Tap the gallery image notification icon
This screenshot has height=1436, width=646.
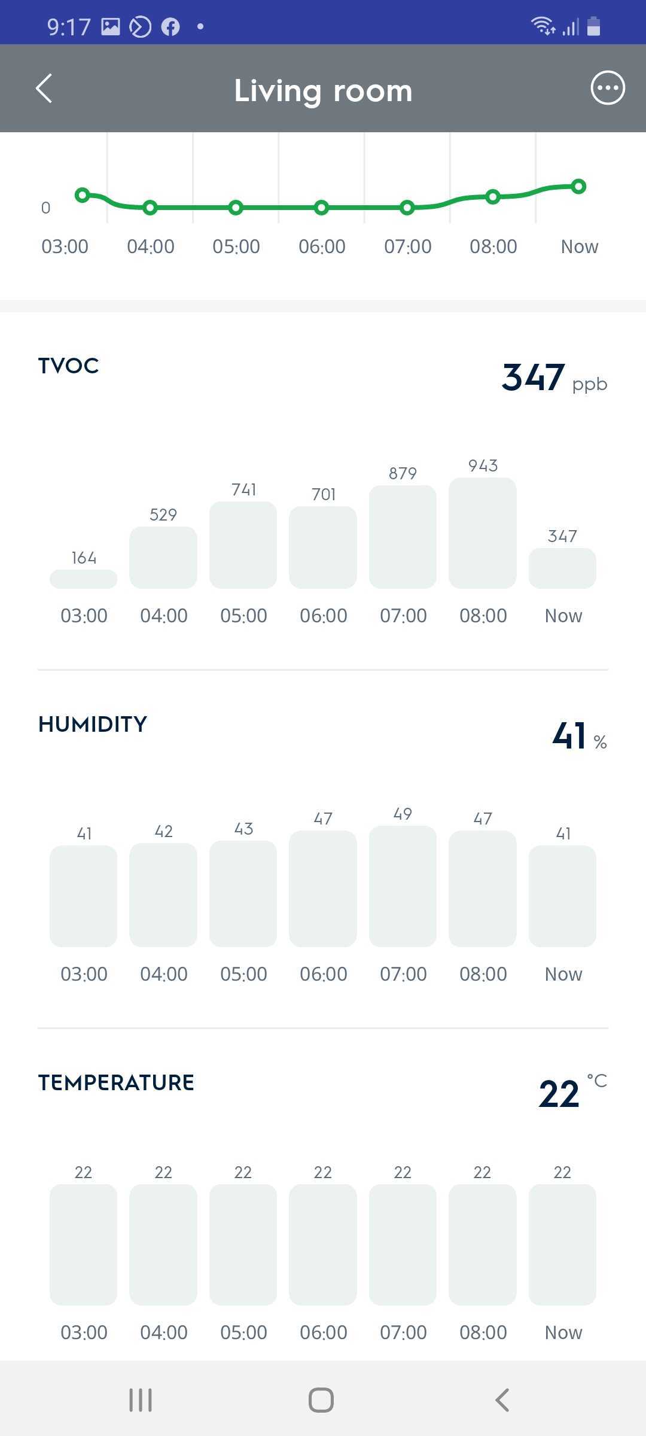[111, 26]
